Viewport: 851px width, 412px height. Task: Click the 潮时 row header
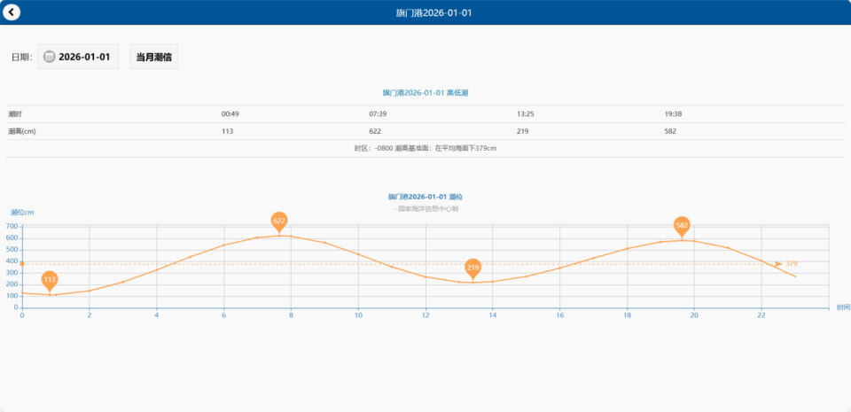coord(15,114)
